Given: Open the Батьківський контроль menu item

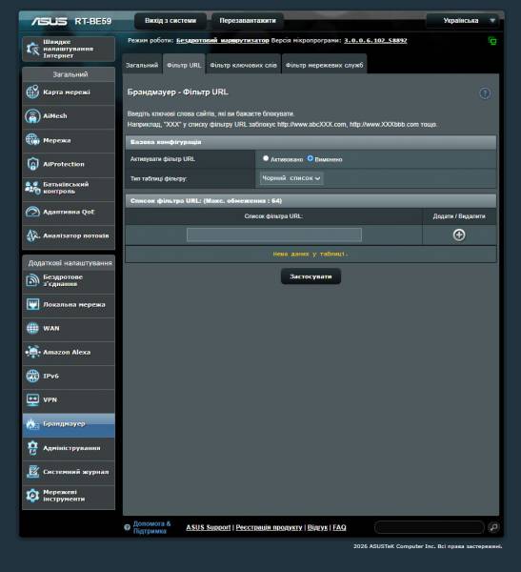Looking at the screenshot, I should [x=69, y=188].
